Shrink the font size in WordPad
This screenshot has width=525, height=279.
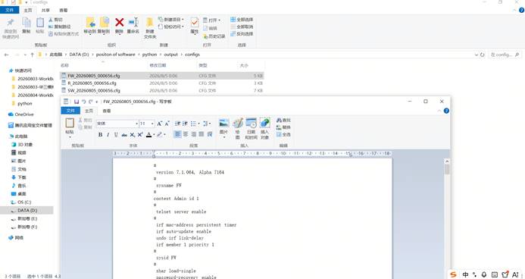pos(167,124)
